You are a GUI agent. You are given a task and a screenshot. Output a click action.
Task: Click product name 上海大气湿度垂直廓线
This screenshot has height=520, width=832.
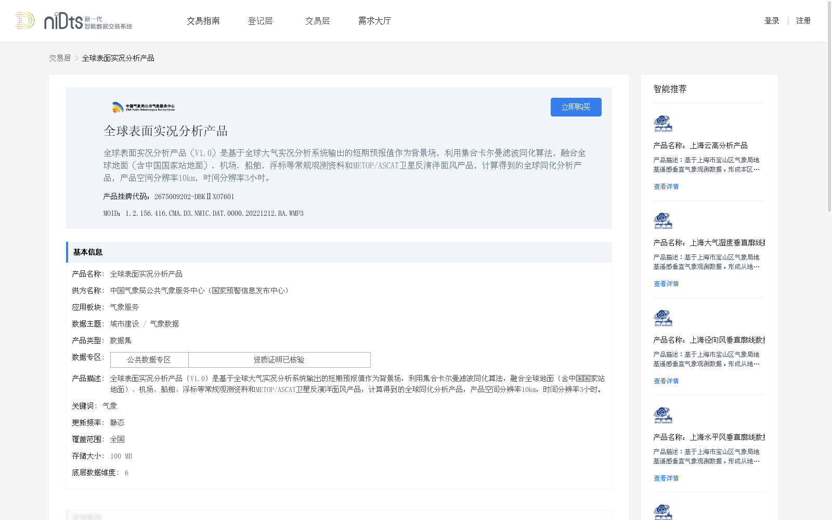pos(727,243)
